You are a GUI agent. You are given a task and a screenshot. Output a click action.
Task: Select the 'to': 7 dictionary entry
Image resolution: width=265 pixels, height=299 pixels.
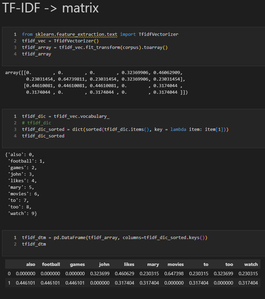[x=18, y=200]
